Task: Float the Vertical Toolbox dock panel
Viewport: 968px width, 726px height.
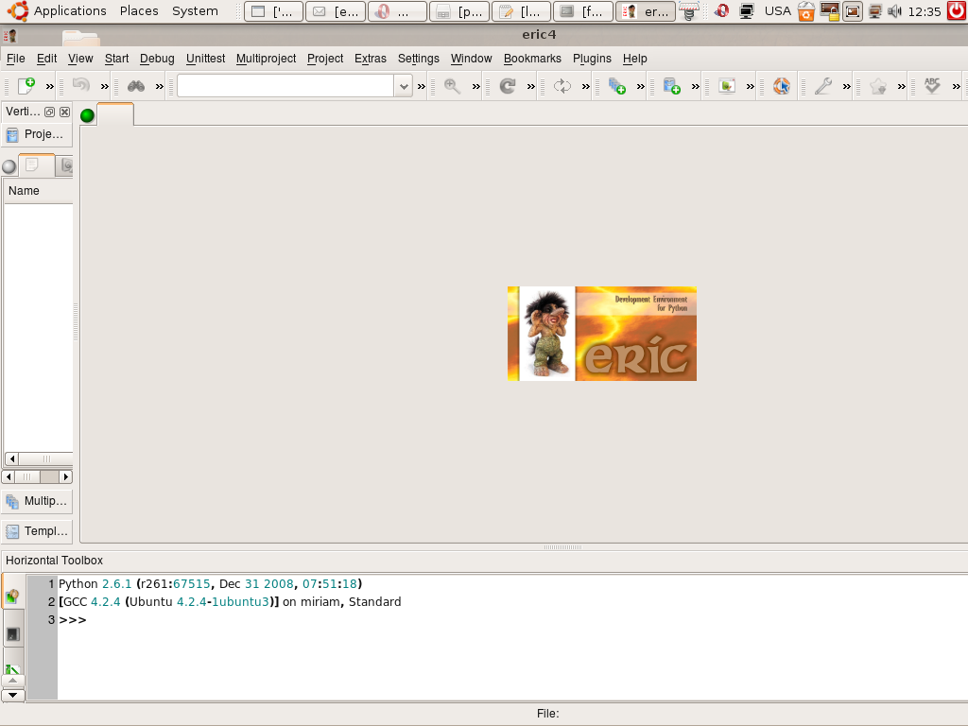Action: pyautogui.click(x=50, y=112)
